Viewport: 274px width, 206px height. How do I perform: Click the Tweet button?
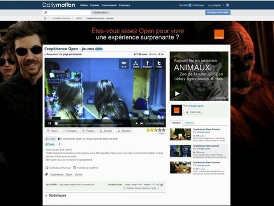[x=50, y=144]
